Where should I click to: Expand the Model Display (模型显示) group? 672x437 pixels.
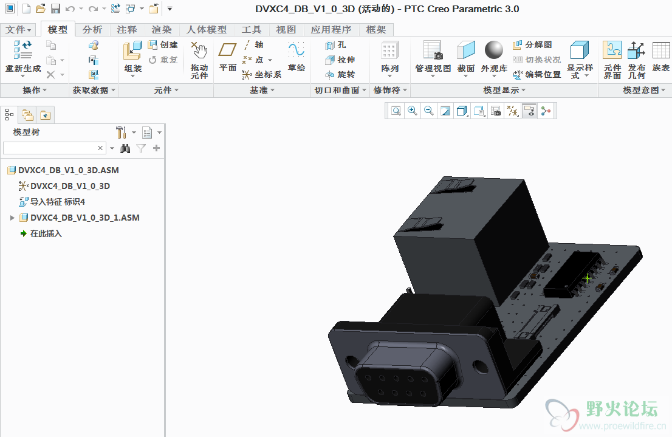pos(504,90)
